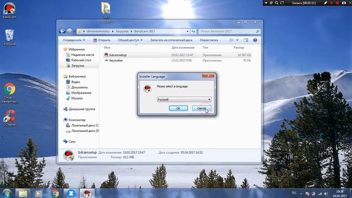Image resolution: width=352 pixels, height=198 pixels.
Task: Click the volume icon in system tray
Action: coord(326,194)
